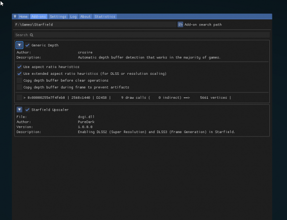Show the About tab
The image size is (287, 220).
pos(85,17)
